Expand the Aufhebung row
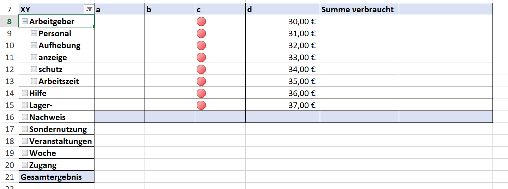 coord(34,45)
